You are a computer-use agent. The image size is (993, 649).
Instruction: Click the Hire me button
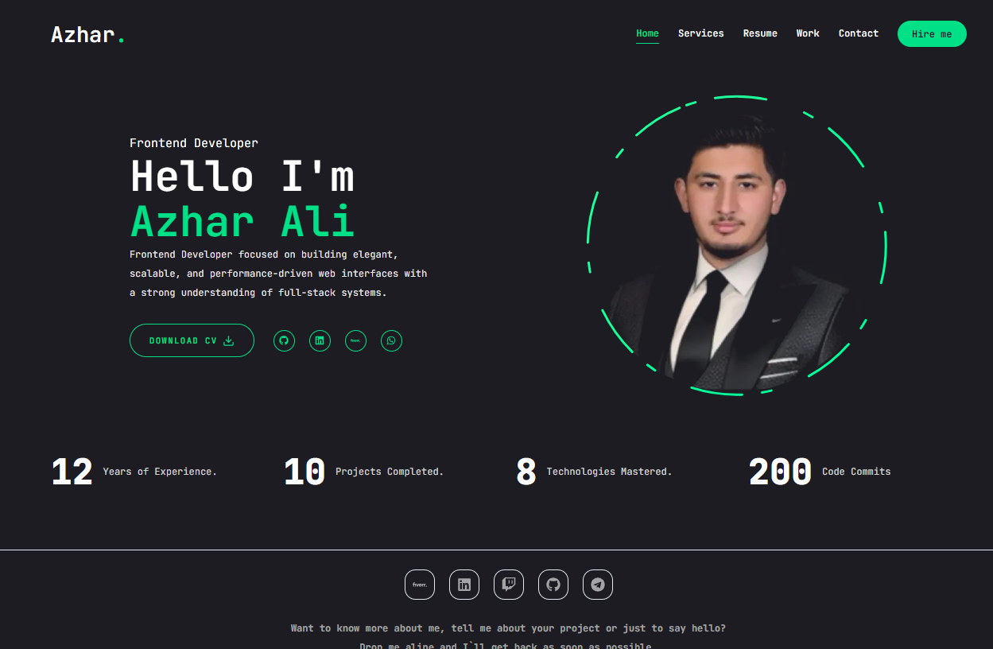click(932, 34)
